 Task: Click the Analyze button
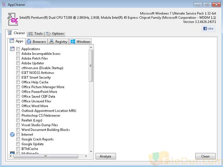[x=106, y=156]
